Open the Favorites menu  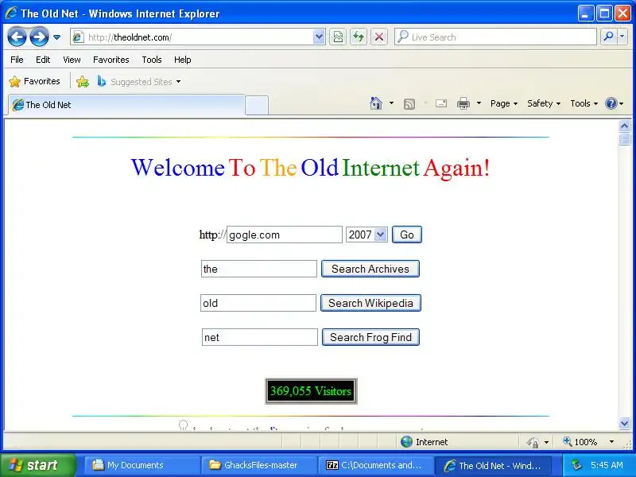pos(111,60)
